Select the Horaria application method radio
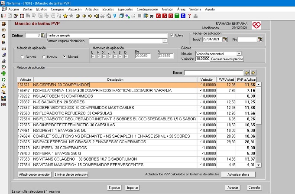Screen dimensions: 295x194 coord(44,57)
